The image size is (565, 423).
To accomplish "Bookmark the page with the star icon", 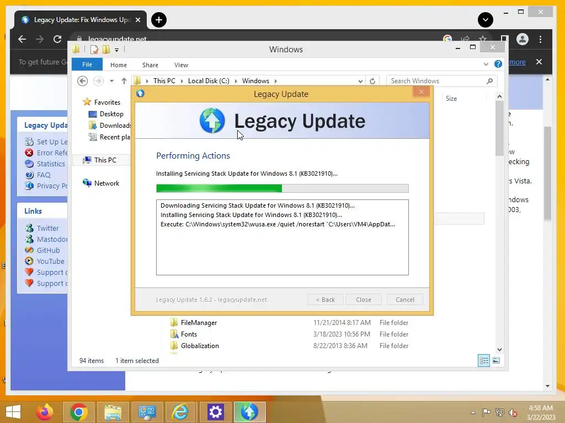I will pyautogui.click(x=483, y=39).
